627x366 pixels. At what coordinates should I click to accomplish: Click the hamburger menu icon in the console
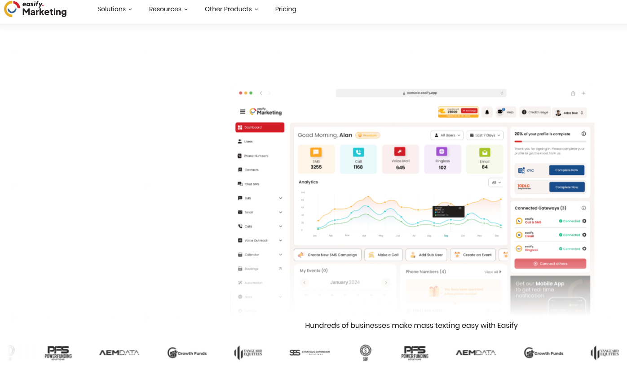[243, 112]
